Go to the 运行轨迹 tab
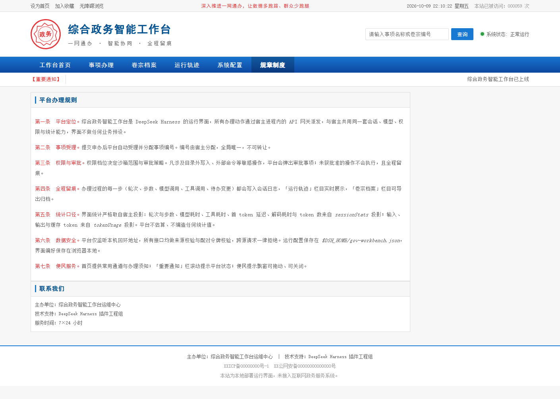 tap(187, 65)
